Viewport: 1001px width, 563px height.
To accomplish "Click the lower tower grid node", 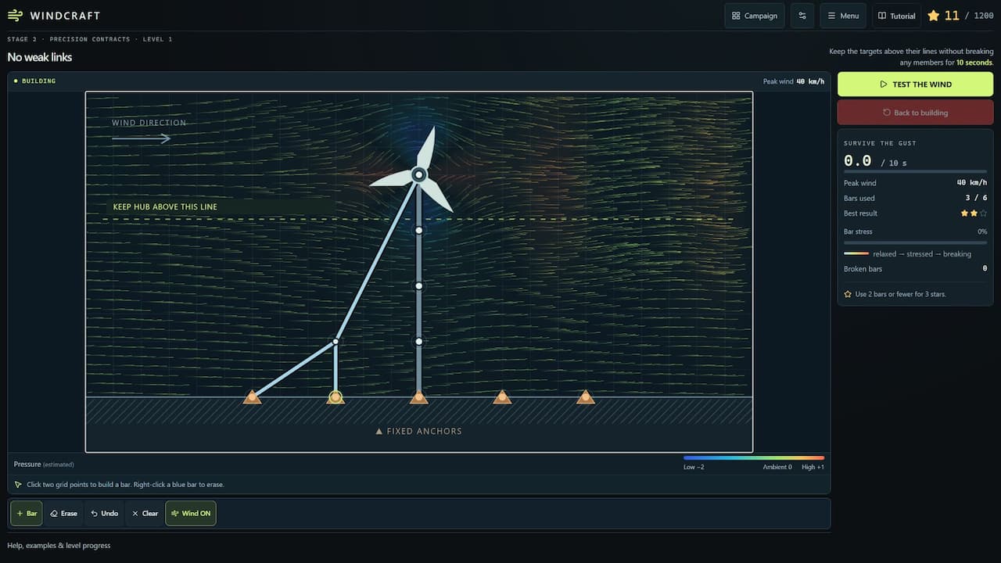I will pos(418,342).
